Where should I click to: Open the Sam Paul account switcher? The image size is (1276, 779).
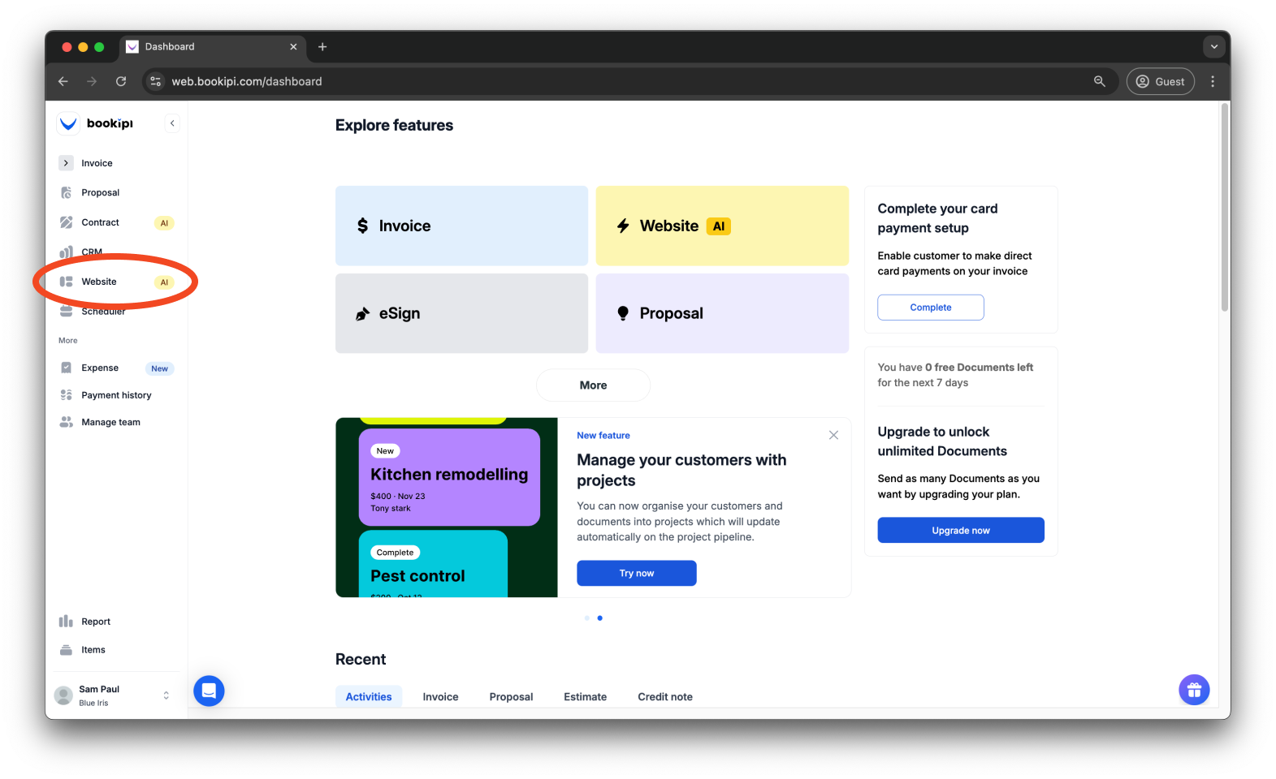pos(115,695)
